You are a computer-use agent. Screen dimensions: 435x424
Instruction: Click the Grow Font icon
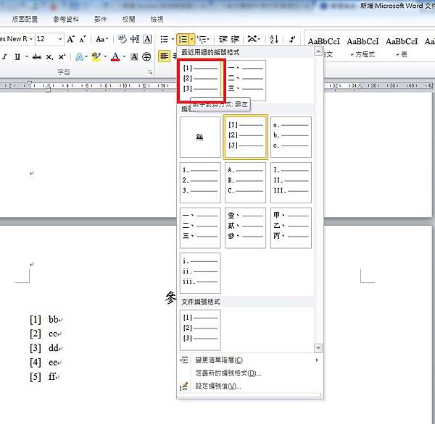pos(70,39)
